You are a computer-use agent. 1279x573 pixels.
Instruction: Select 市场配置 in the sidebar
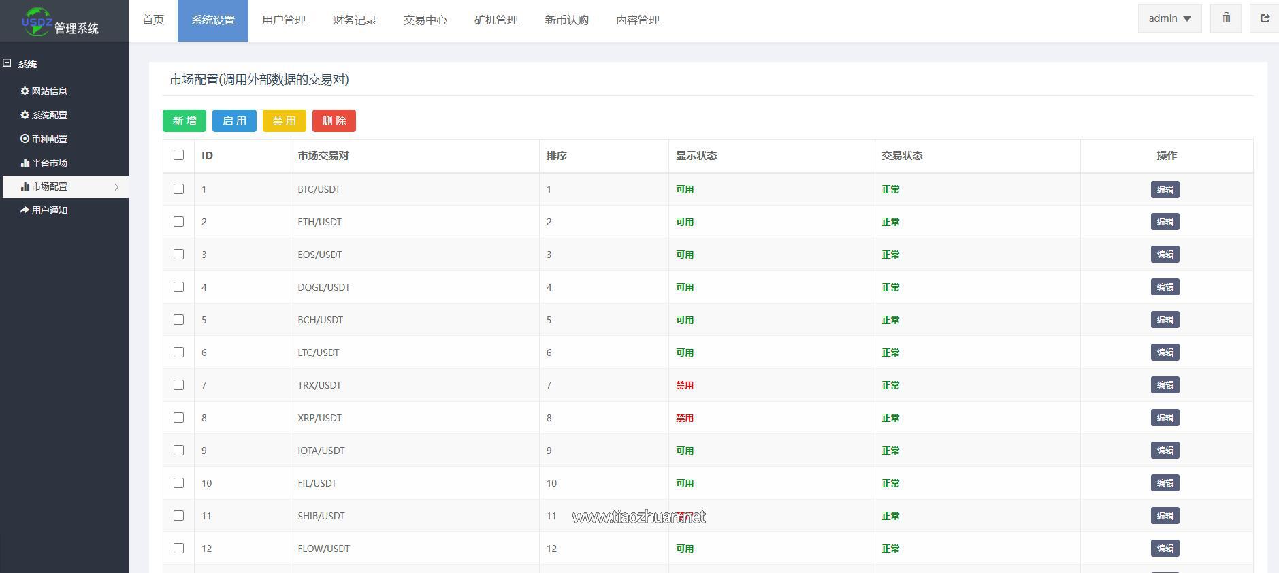click(x=65, y=186)
